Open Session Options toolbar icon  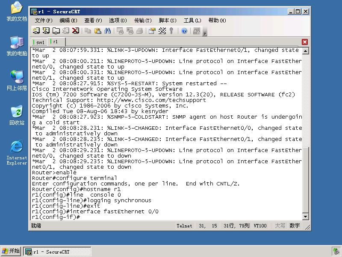[152, 31]
